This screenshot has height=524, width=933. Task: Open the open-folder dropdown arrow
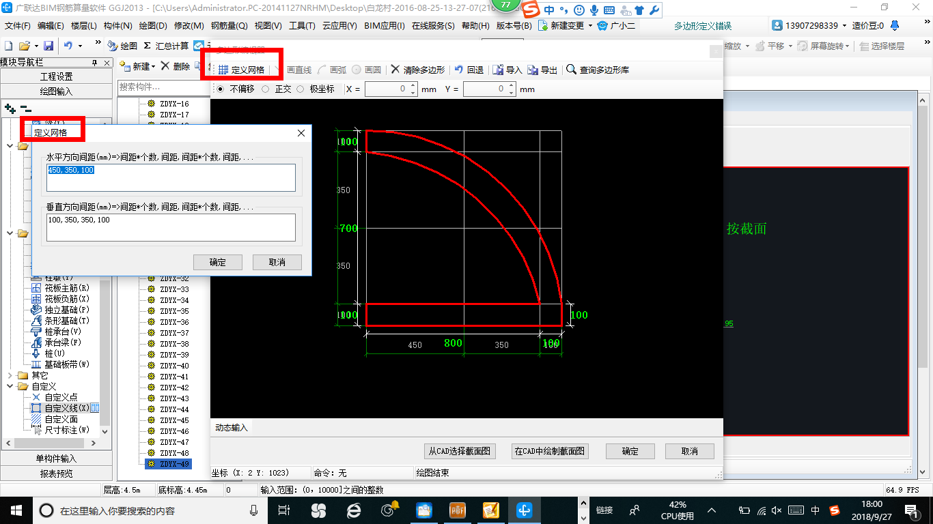36,46
